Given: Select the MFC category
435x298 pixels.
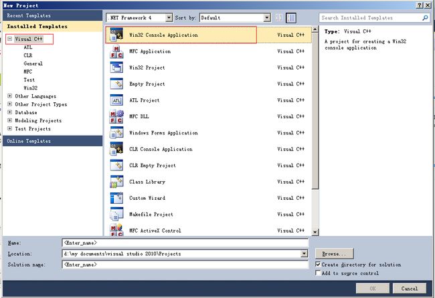Looking at the screenshot, I should click(27, 71).
